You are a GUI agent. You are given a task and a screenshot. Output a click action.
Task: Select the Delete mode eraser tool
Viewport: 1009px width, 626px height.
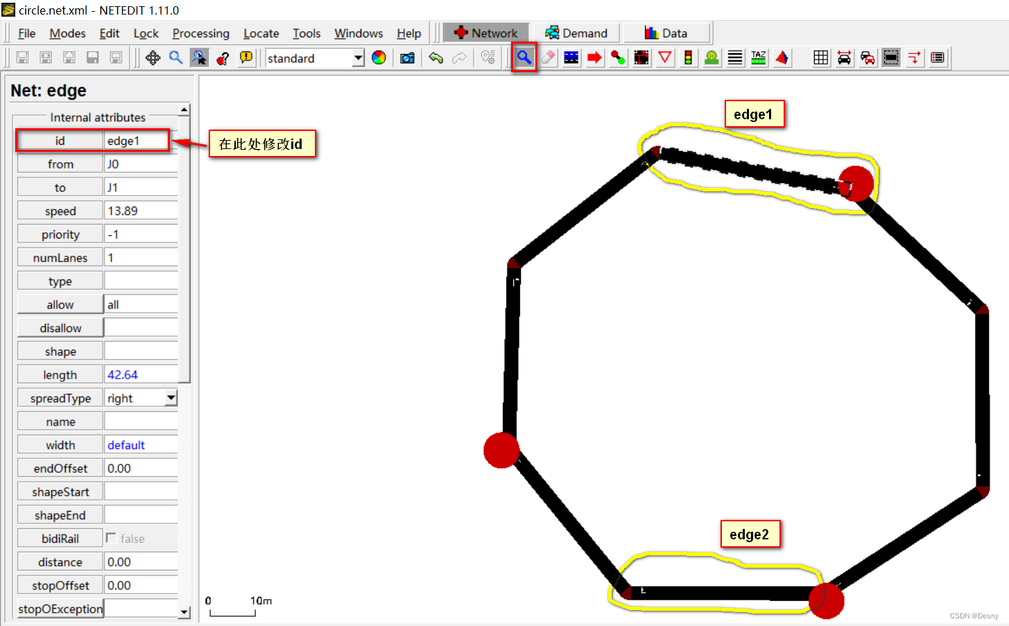pos(548,58)
